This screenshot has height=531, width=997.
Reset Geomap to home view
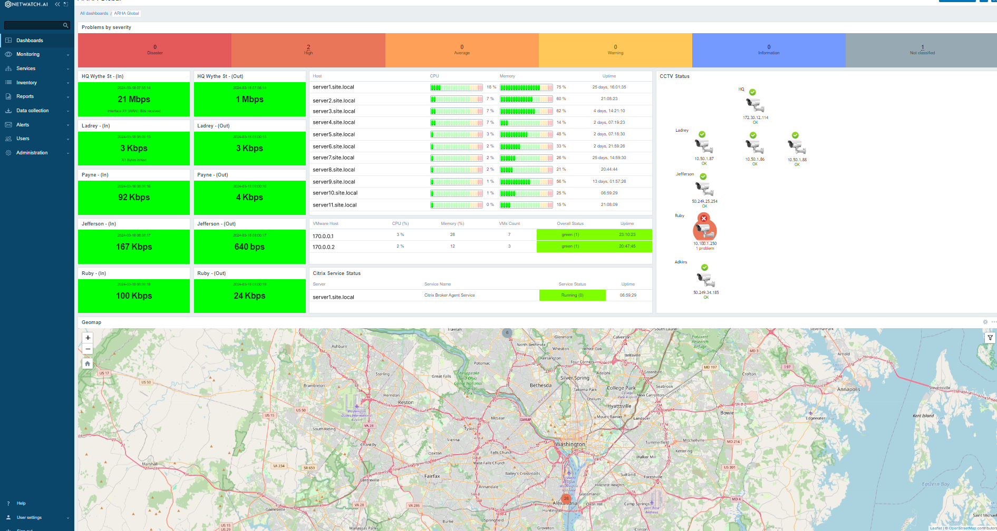pos(88,363)
